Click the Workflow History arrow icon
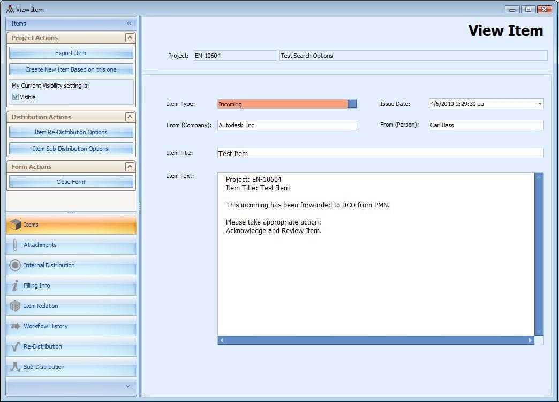This screenshot has height=402, width=559. coord(15,327)
